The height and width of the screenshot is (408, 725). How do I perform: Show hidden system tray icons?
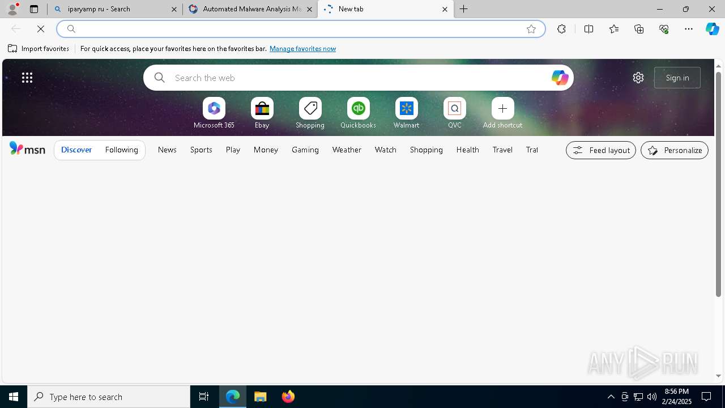point(611,397)
